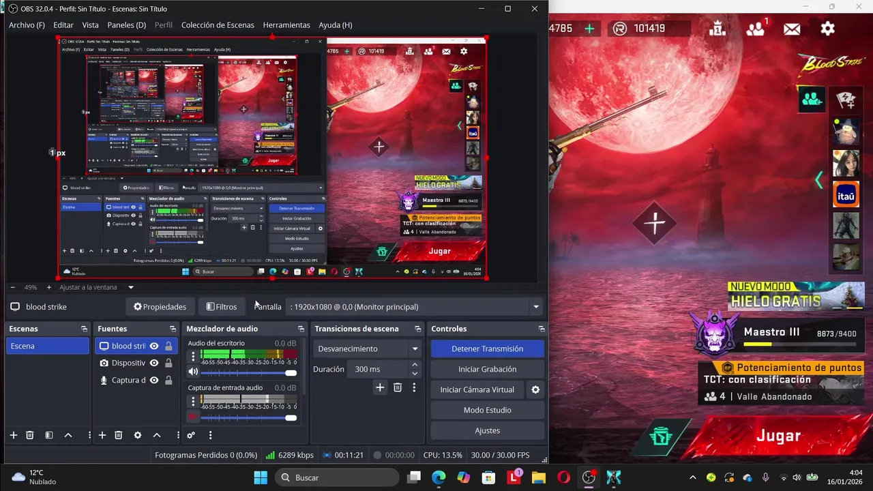Pop out the Escenas dock panel
This screenshot has height=491, width=873.
(x=84, y=329)
